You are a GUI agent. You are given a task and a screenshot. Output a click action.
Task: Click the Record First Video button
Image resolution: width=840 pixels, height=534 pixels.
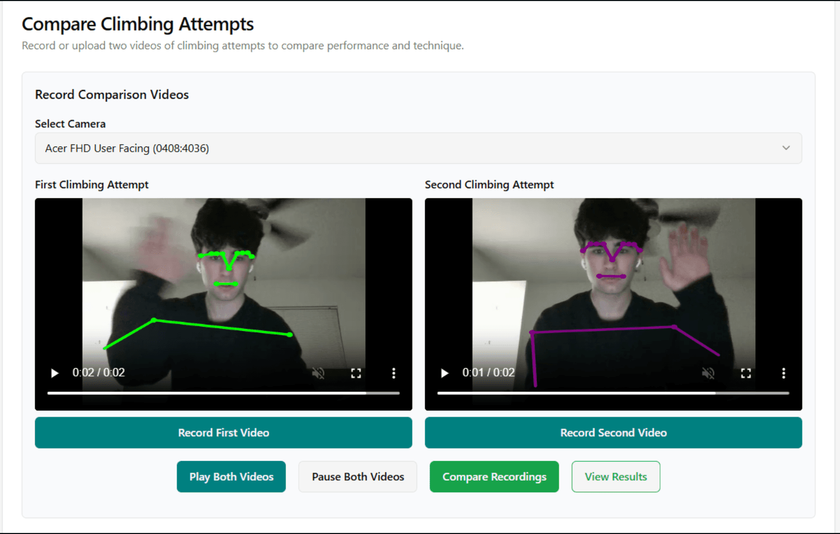223,432
